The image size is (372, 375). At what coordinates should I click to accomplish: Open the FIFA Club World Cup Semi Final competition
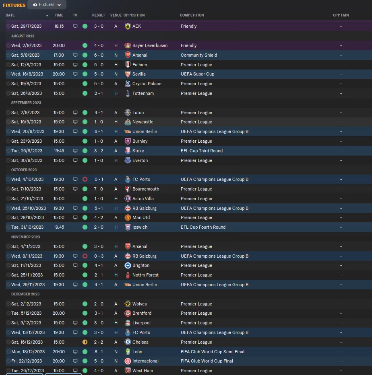coord(213,352)
